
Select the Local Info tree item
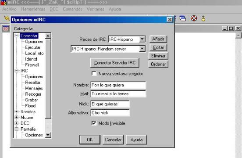point(34,53)
